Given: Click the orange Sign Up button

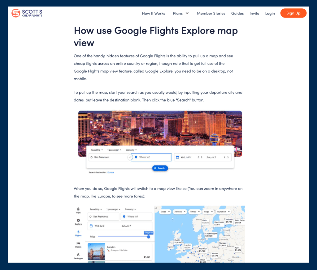Looking at the screenshot, I should click(x=293, y=13).
